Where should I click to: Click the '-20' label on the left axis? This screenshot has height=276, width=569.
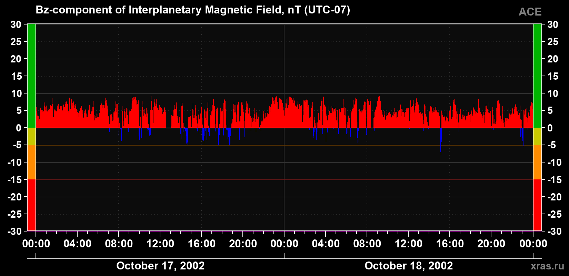[x=14, y=197]
